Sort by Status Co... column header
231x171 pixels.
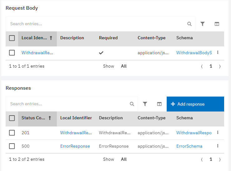pos(37,119)
